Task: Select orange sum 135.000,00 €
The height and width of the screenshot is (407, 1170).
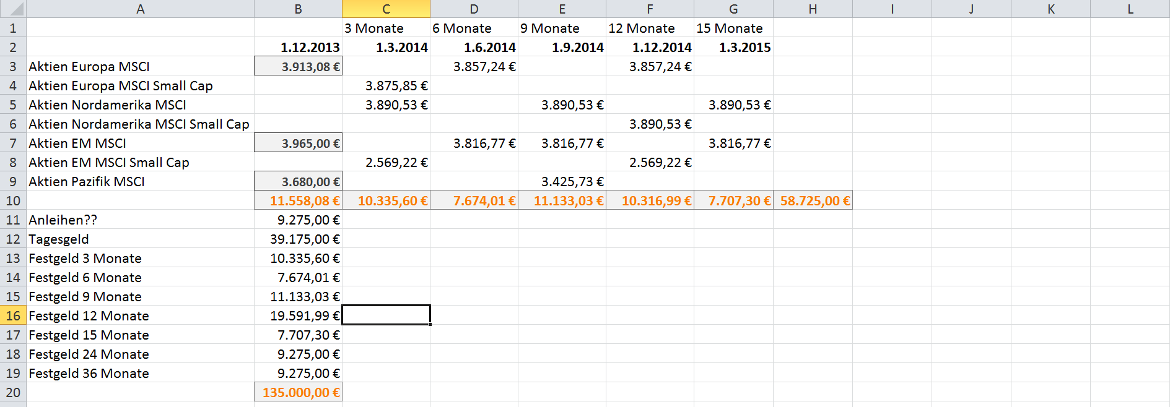Action: tap(298, 392)
